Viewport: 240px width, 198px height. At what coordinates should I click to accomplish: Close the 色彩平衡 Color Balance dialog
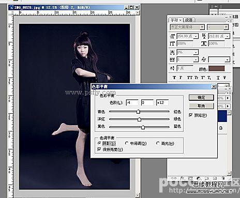tap(214, 86)
